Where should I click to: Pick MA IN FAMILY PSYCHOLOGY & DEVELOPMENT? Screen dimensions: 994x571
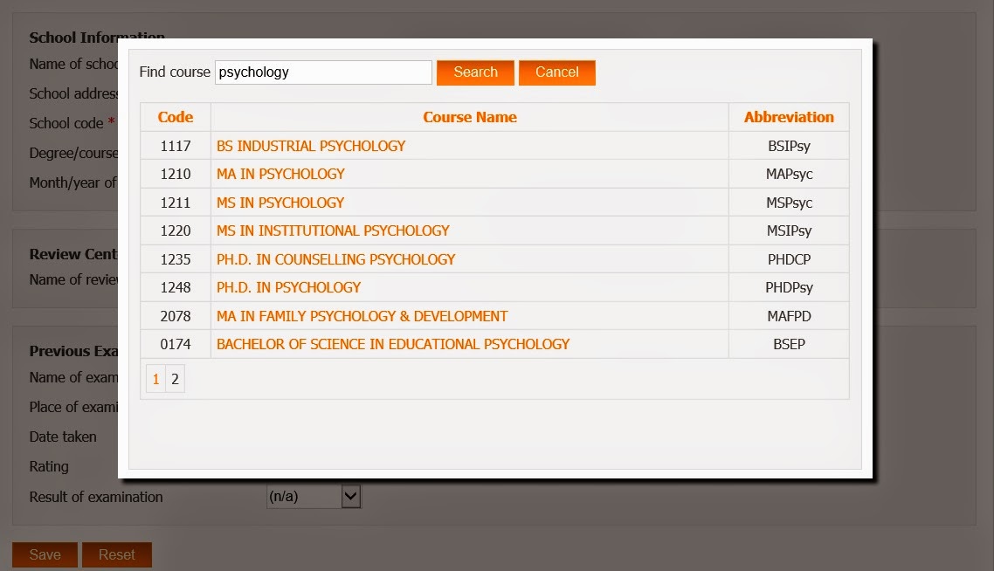(362, 316)
